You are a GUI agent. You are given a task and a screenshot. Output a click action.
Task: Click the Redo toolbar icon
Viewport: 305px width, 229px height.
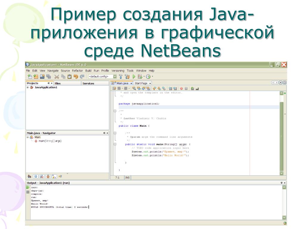point(82,77)
